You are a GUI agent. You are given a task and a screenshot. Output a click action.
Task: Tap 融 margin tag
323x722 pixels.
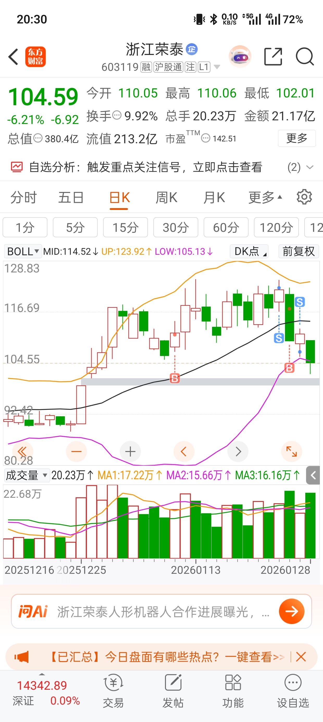tap(146, 67)
